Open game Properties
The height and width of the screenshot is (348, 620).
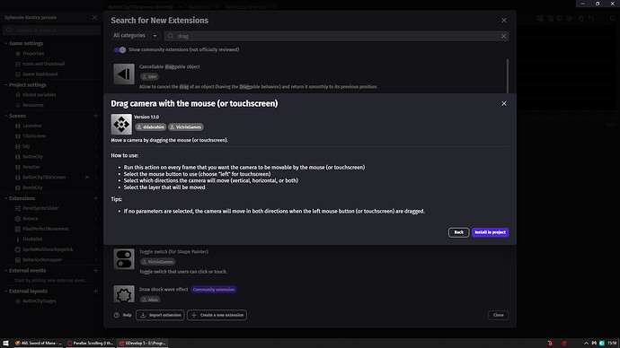[33, 53]
